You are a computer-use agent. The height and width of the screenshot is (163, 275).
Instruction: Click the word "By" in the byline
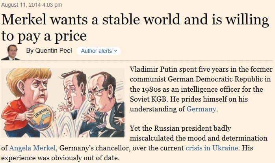(30, 51)
